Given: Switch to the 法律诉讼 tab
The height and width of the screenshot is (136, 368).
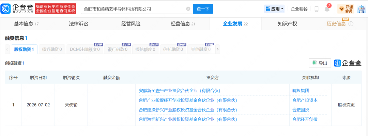Looking at the screenshot, I should (79, 24).
